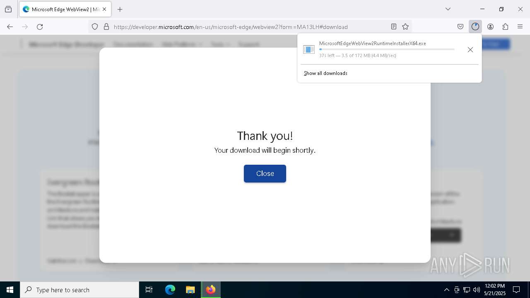
Task: Open a new tab with plus button
Action: point(120,9)
